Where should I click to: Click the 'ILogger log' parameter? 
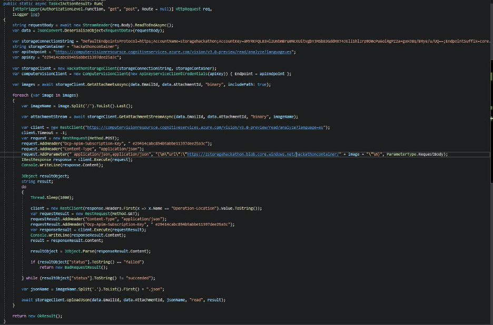(x=26, y=14)
